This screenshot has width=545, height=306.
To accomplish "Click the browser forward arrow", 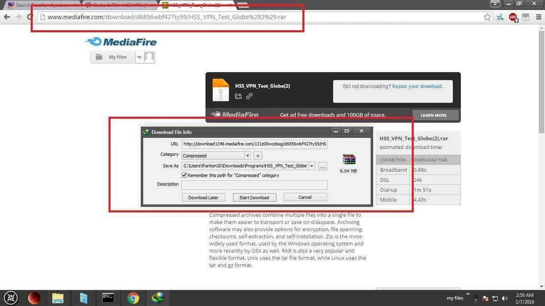I will tap(19, 17).
